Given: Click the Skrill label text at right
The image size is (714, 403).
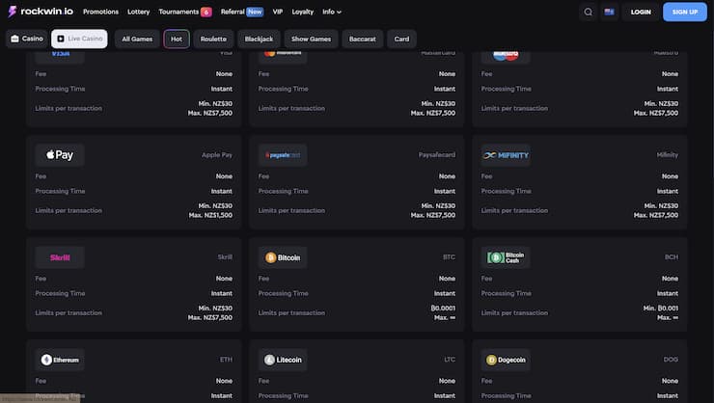Looking at the screenshot, I should click(225, 257).
